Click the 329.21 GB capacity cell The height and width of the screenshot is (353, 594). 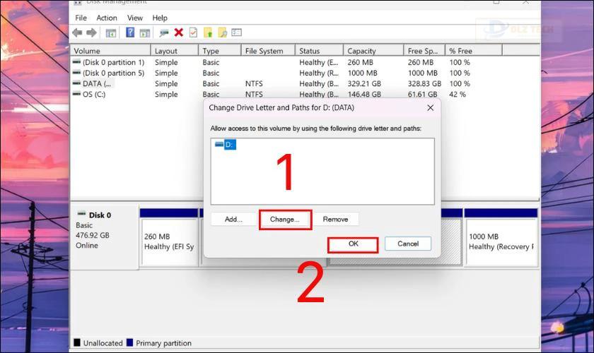tap(364, 83)
